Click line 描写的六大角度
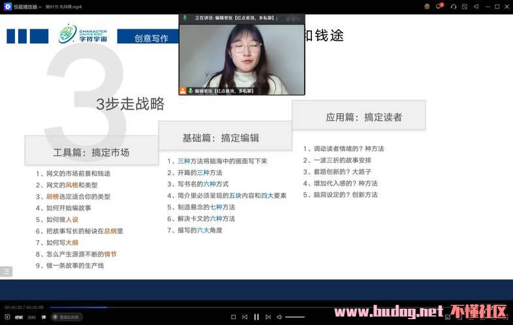The image size is (513, 325). click(x=194, y=231)
